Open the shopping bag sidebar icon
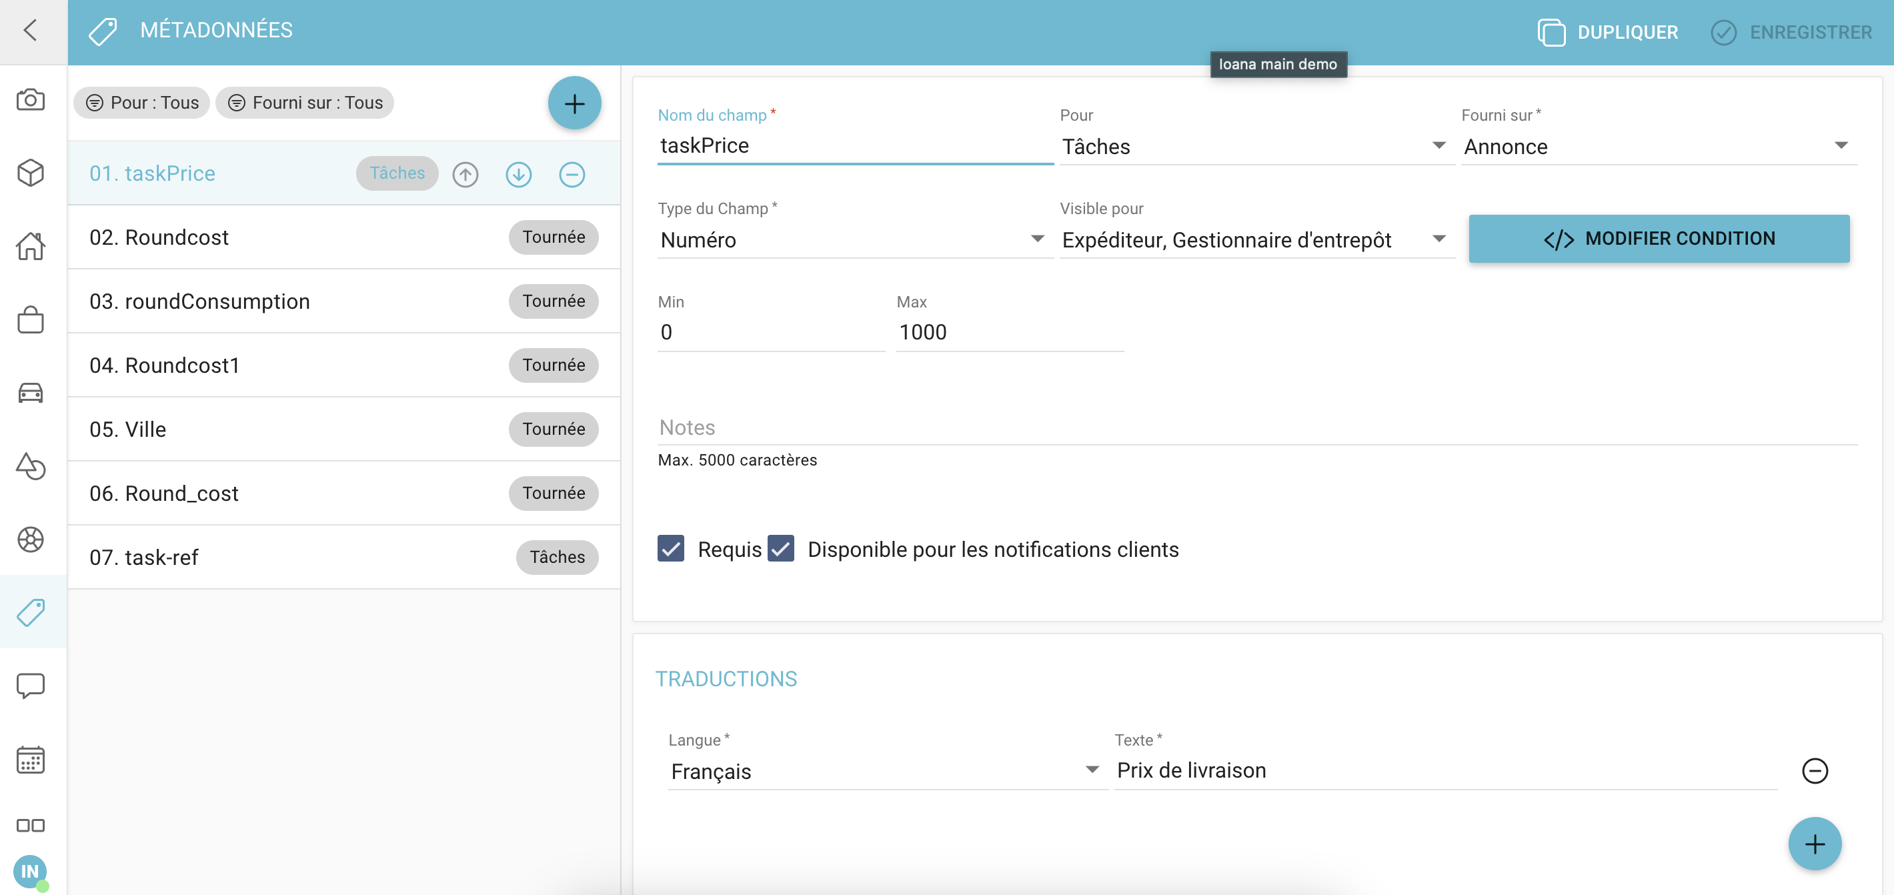Image resolution: width=1894 pixels, height=895 pixels. coord(30,319)
